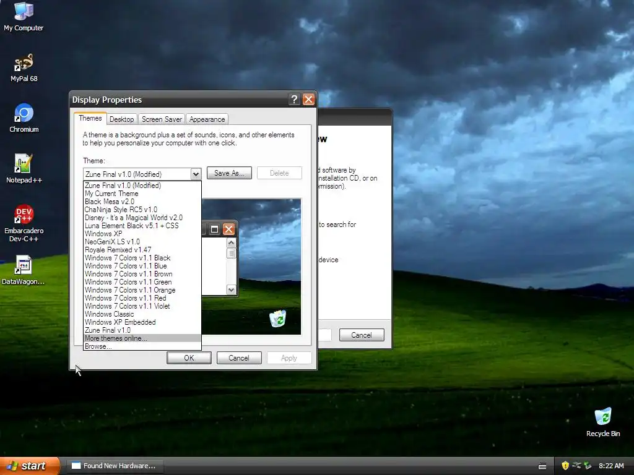Click OK in Display Properties
The height and width of the screenshot is (475, 634).
(x=189, y=358)
